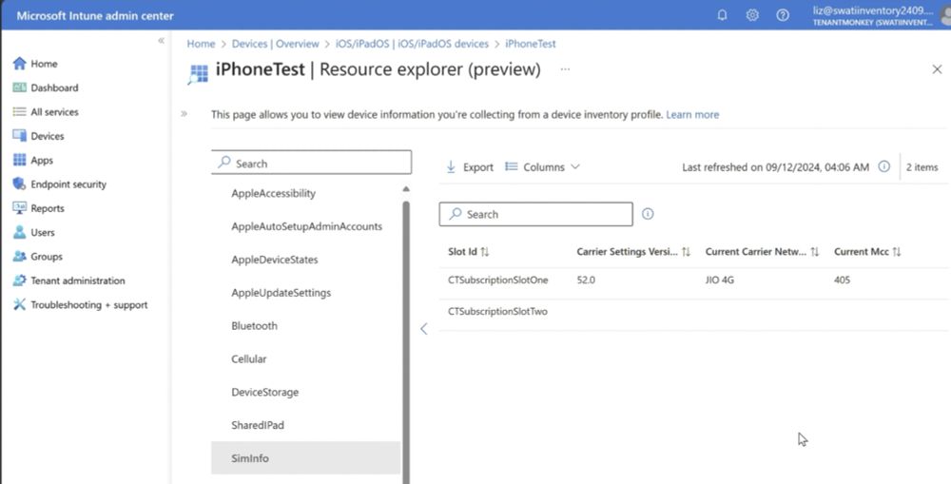Open the Columns dropdown chevron
Viewport: 951px width, 484px height.
point(575,166)
